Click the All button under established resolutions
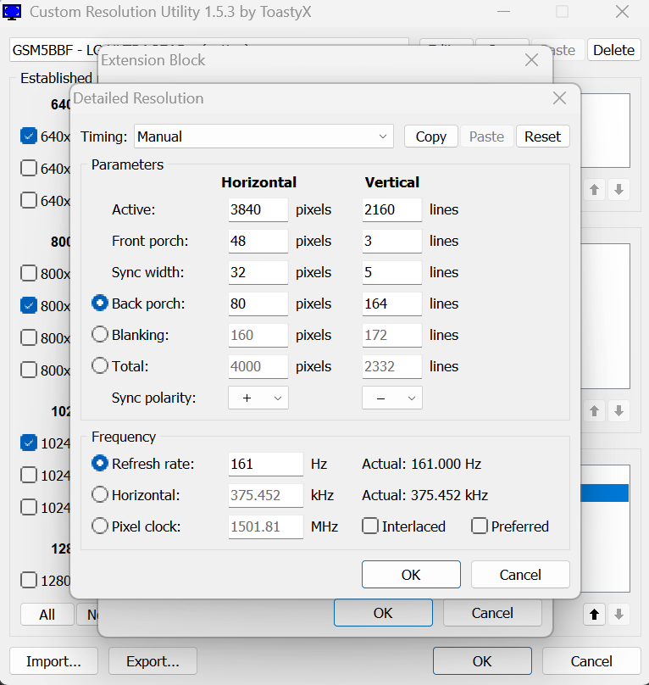 (47, 615)
